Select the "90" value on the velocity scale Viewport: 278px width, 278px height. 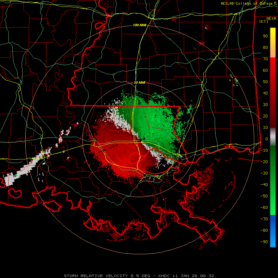265,36
